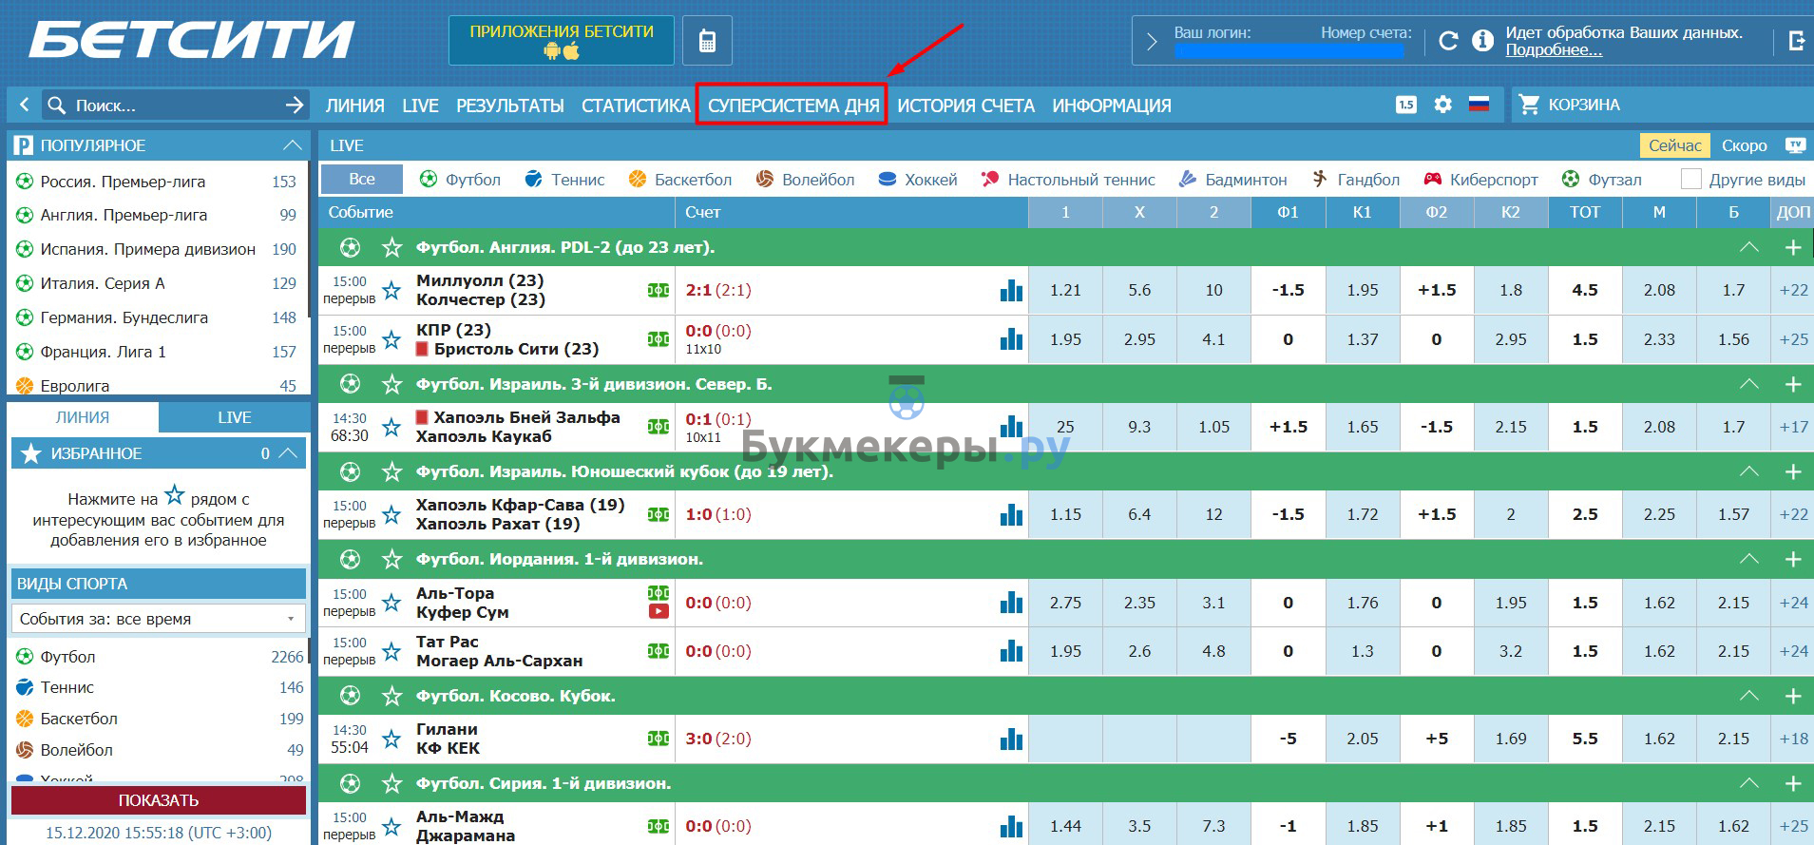
Task: Click in the Поиск search field
Action: [176, 106]
